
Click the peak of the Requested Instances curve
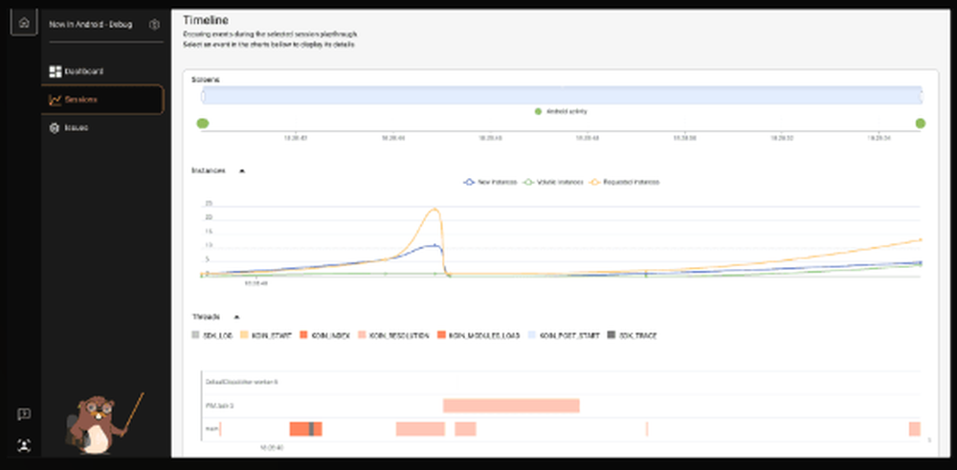click(434, 210)
